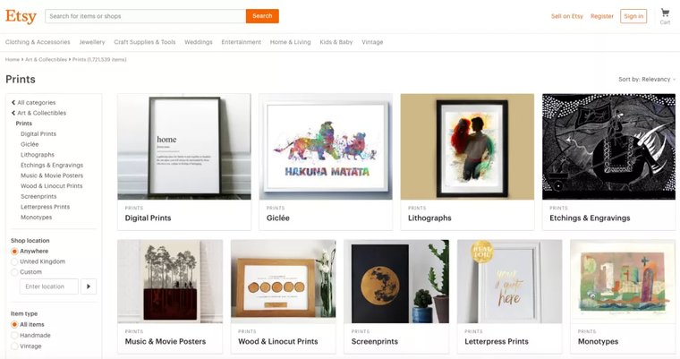Viewport: 680px width, 359px height.
Task: Open Clothing & Accessories menu
Action: click(x=38, y=42)
